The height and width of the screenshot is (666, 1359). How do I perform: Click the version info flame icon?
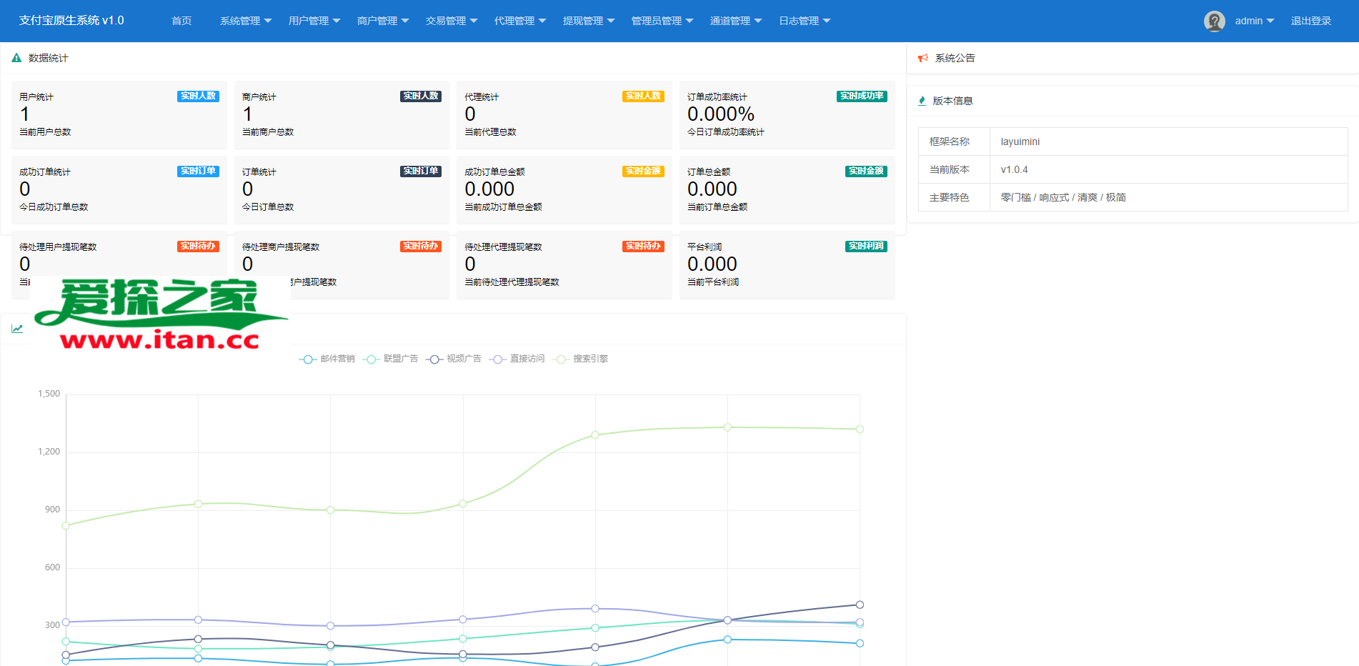coord(922,101)
